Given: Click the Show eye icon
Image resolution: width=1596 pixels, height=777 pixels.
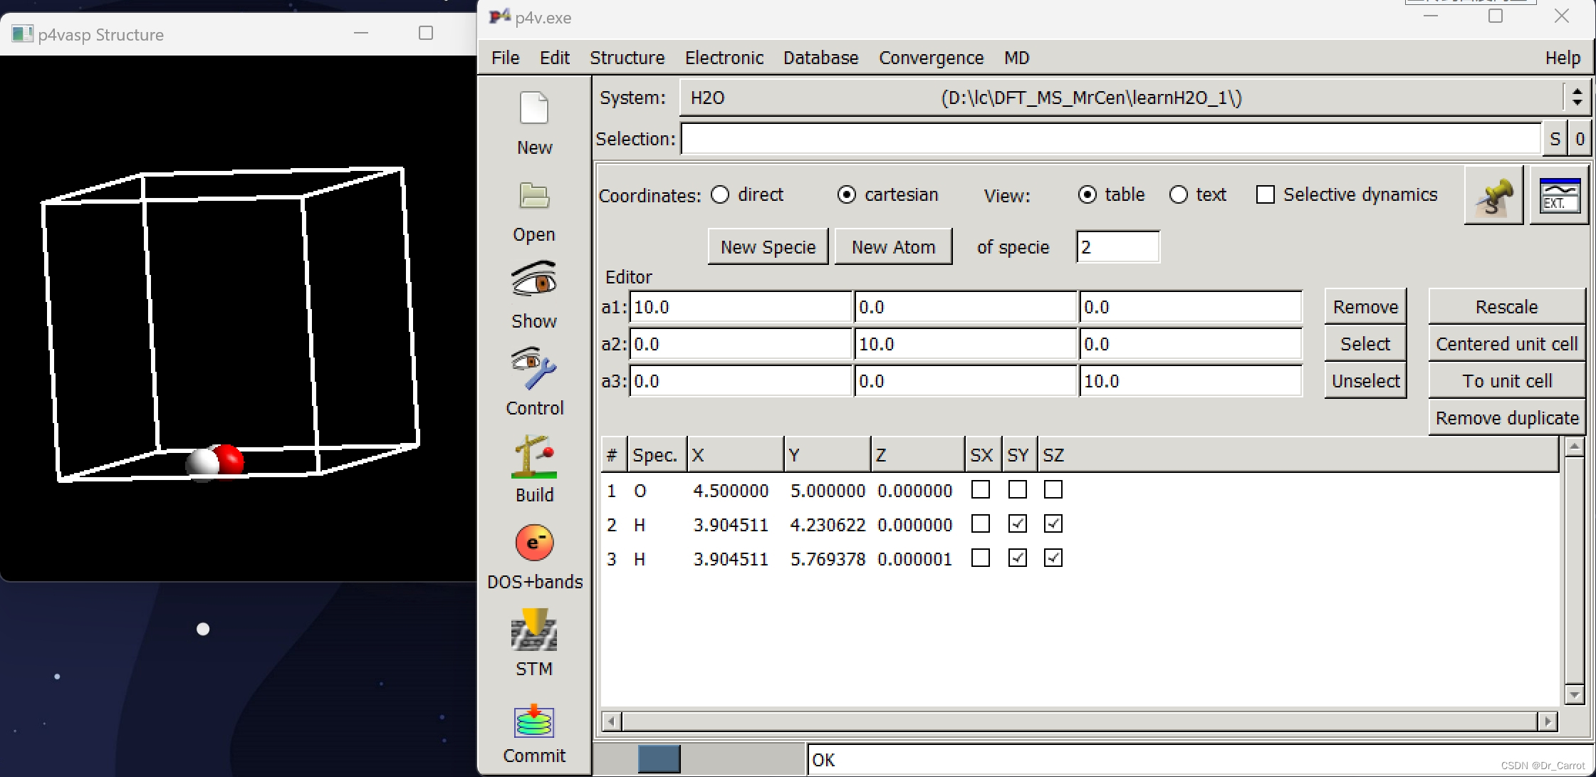Looking at the screenshot, I should point(534,280).
